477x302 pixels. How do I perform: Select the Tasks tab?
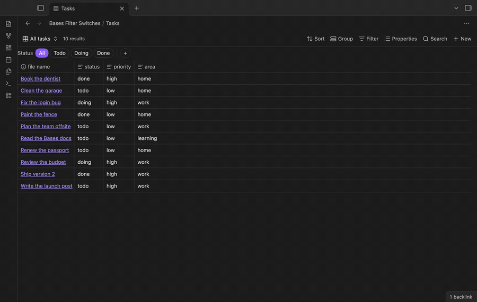point(89,8)
